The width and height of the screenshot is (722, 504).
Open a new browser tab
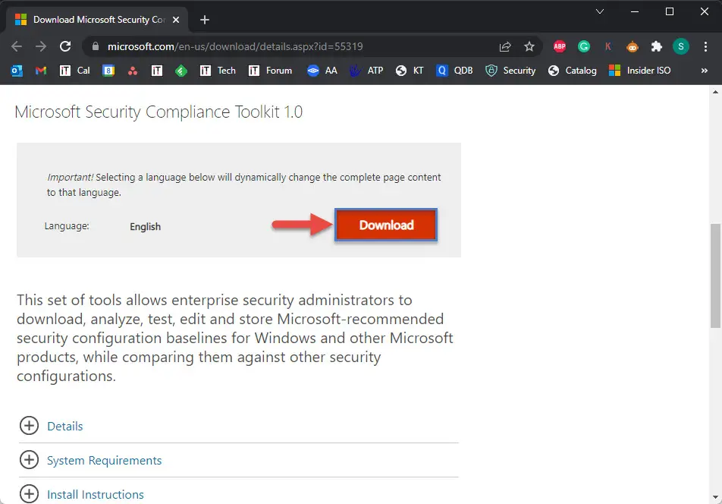click(x=205, y=20)
